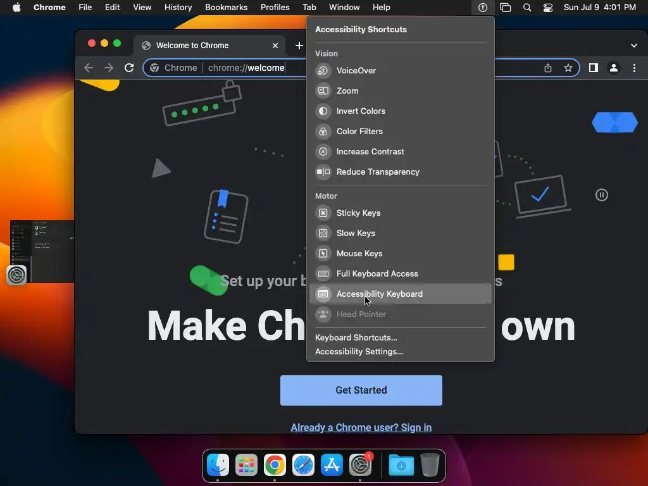Click Already a Chrome user? Sign in

coord(361,427)
